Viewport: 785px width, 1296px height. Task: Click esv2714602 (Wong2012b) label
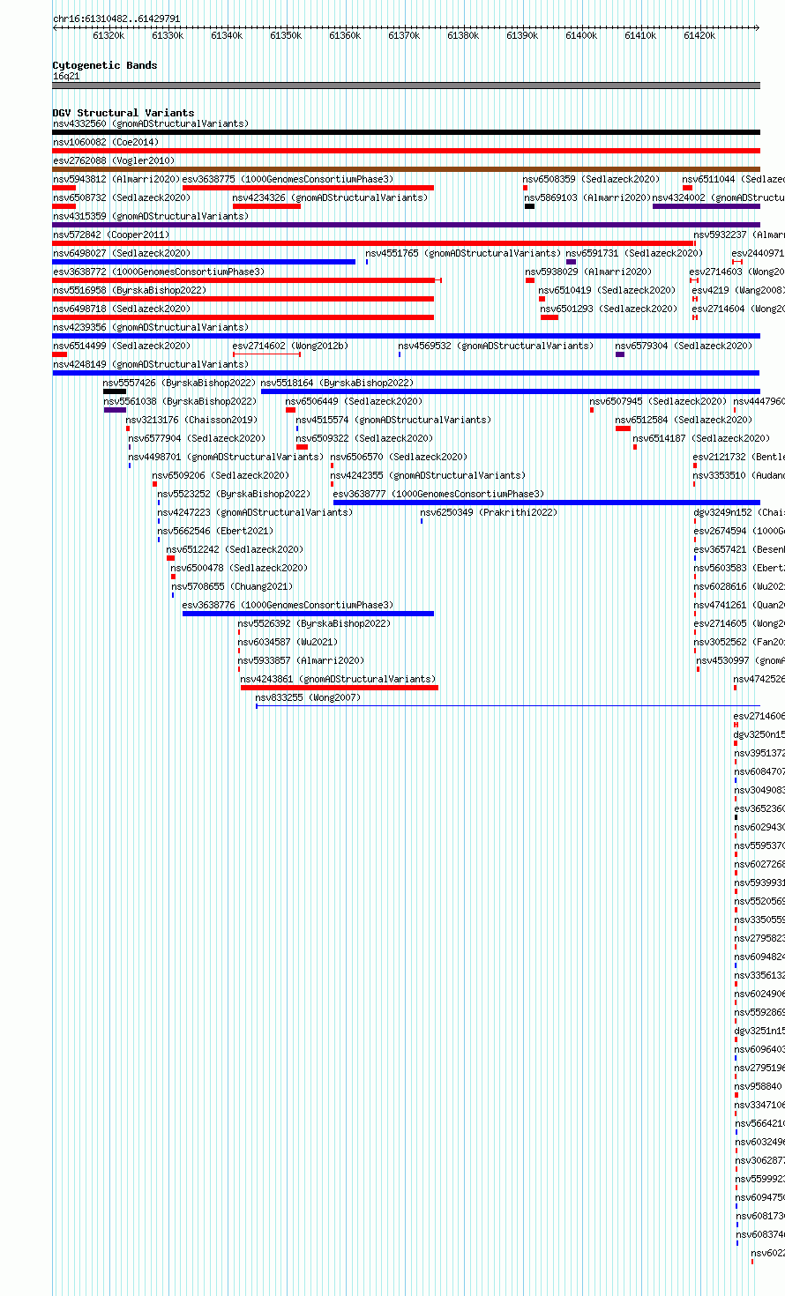point(290,346)
